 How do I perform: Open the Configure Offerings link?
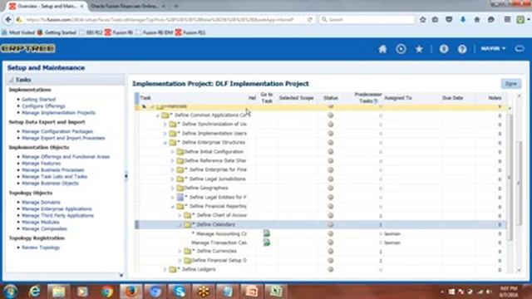pyautogui.click(x=43, y=106)
